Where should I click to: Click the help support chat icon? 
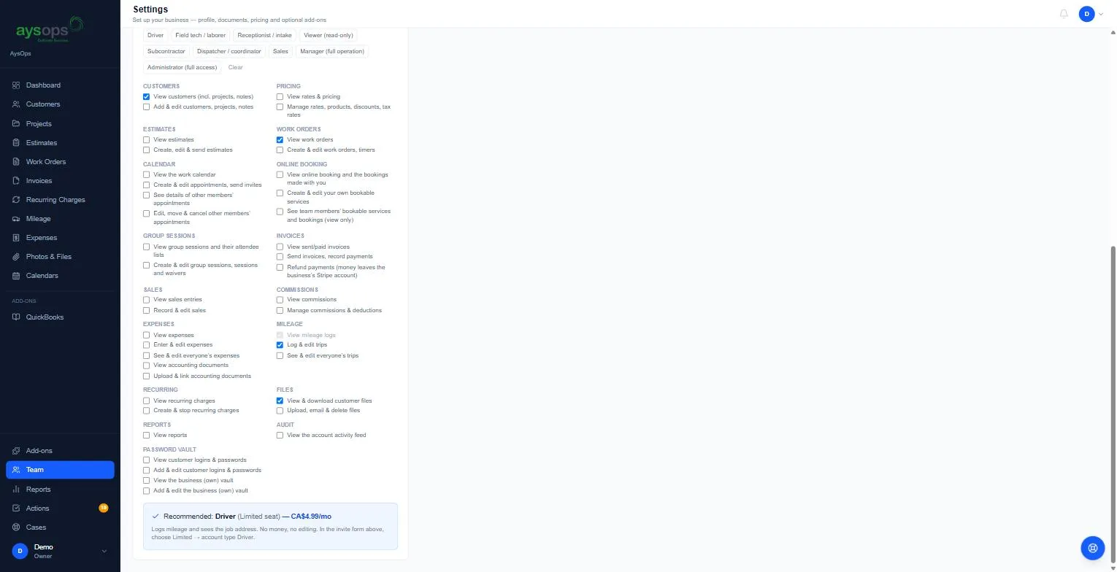1093,547
